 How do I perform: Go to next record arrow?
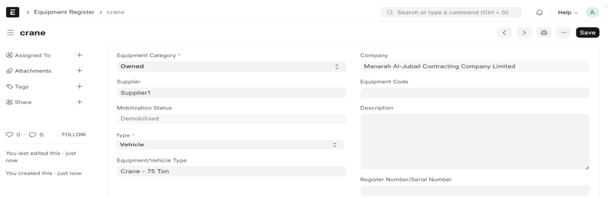524,33
